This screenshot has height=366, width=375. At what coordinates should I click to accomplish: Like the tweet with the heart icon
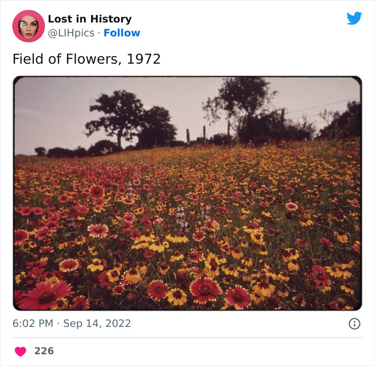tap(20, 352)
